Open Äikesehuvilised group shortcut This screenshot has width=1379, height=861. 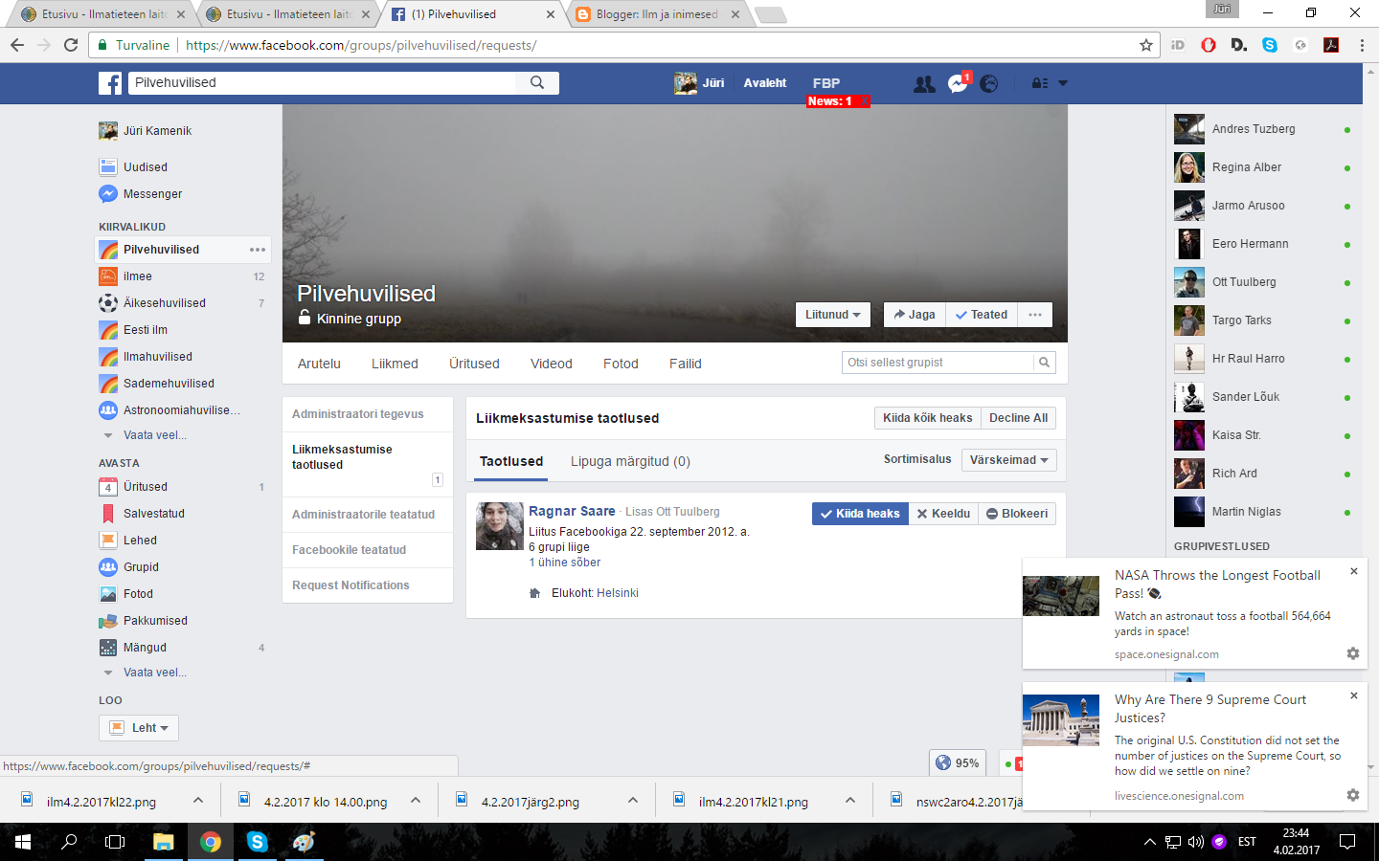165,303
